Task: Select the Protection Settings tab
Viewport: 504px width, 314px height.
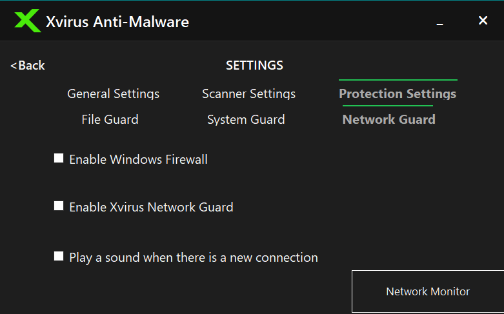Action: point(398,93)
